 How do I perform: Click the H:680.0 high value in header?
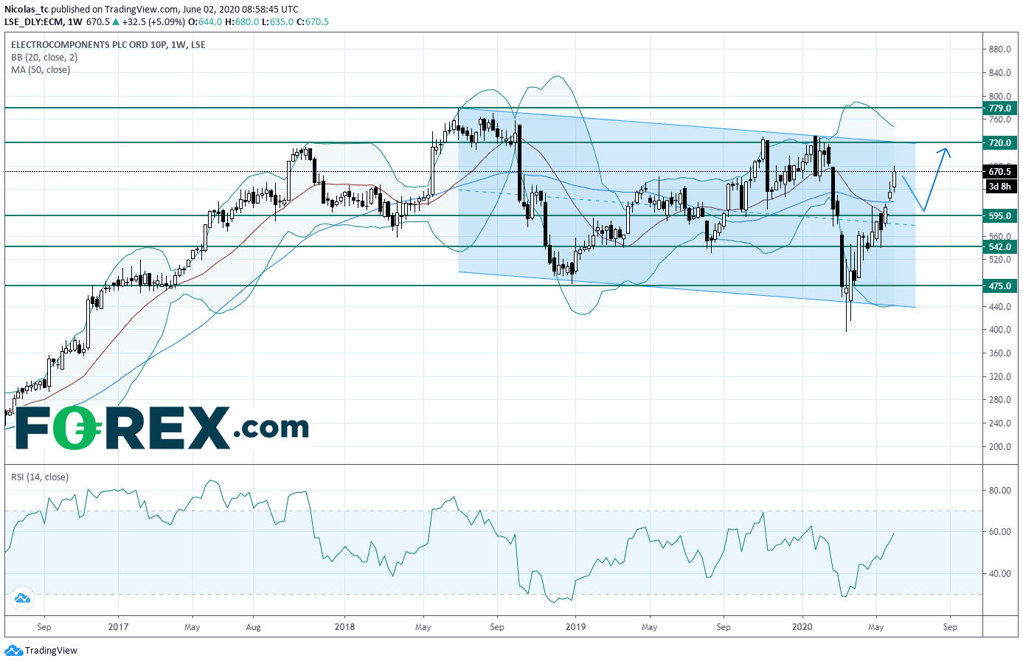(x=242, y=22)
